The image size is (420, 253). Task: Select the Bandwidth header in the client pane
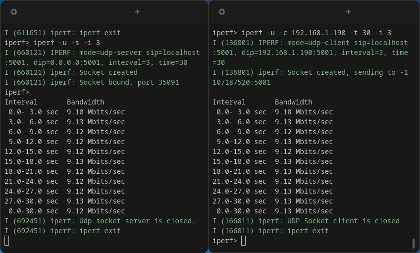click(x=294, y=102)
